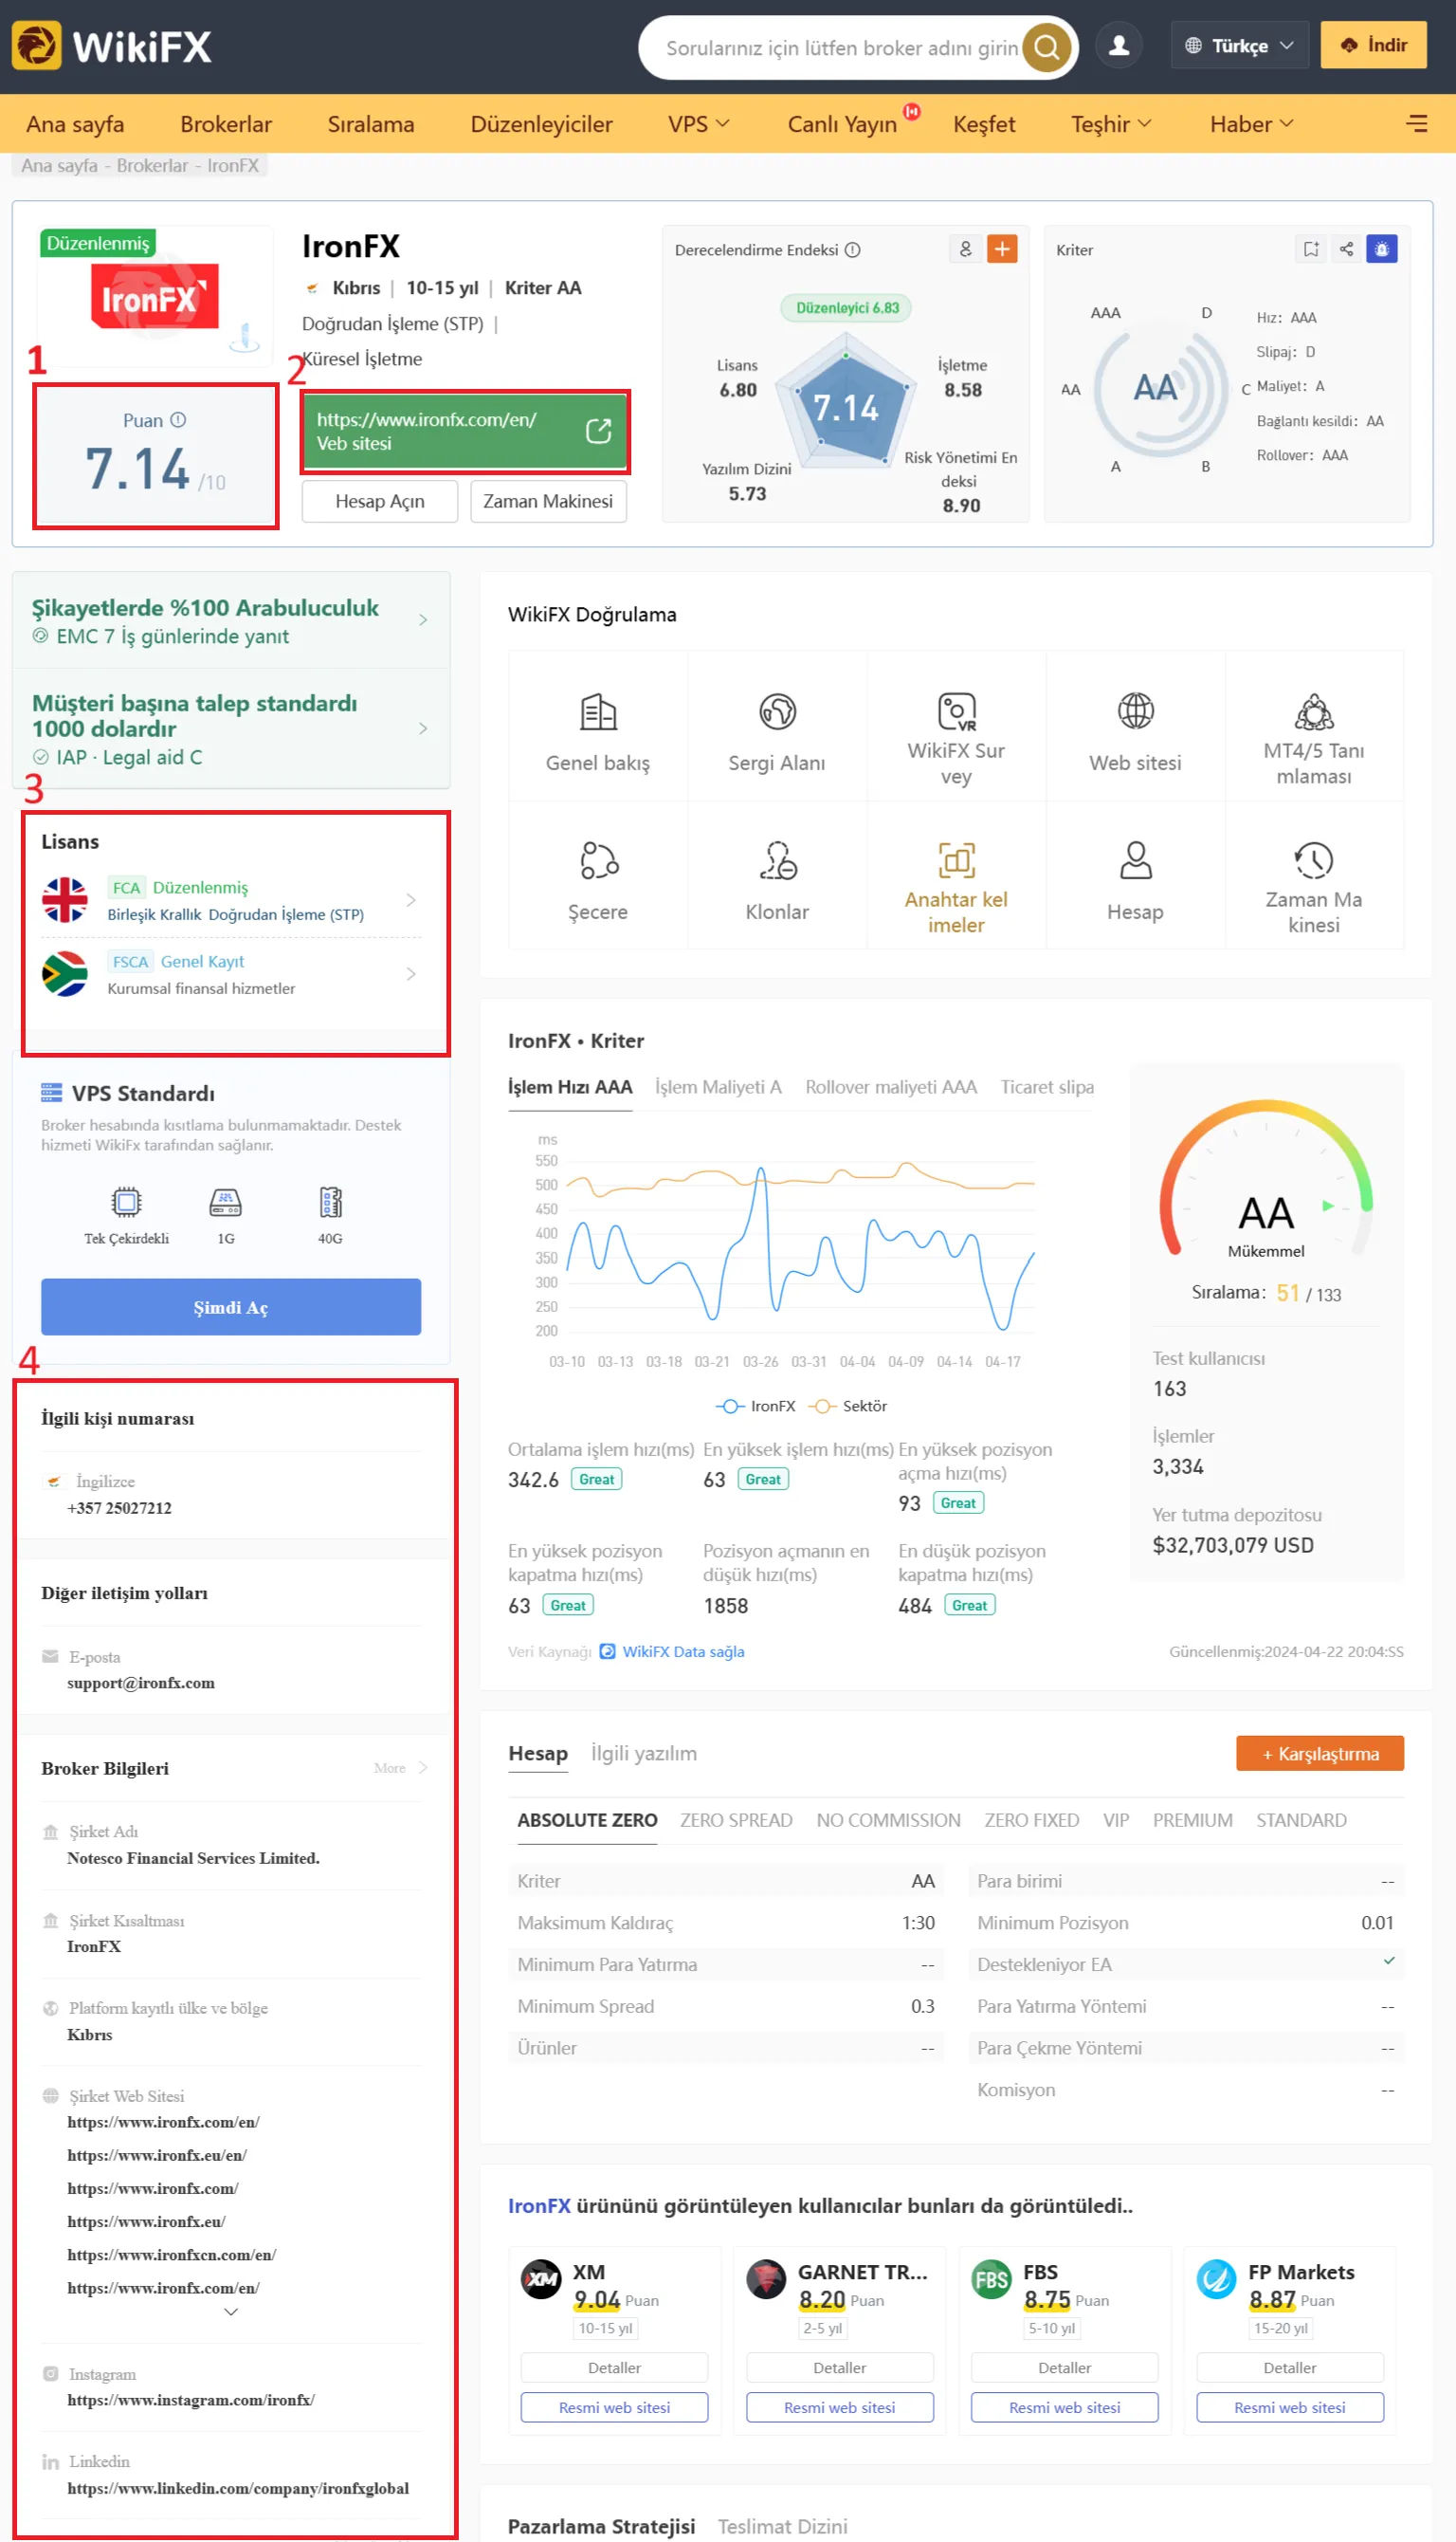
Task: Select the ZERO SPREAD account tab
Action: [736, 1820]
